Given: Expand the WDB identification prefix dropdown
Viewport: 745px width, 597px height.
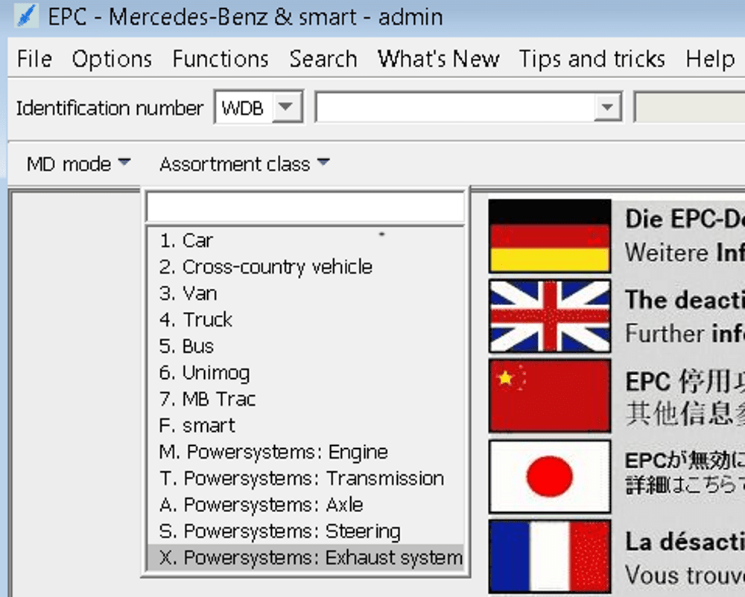Looking at the screenshot, I should pos(287,106).
